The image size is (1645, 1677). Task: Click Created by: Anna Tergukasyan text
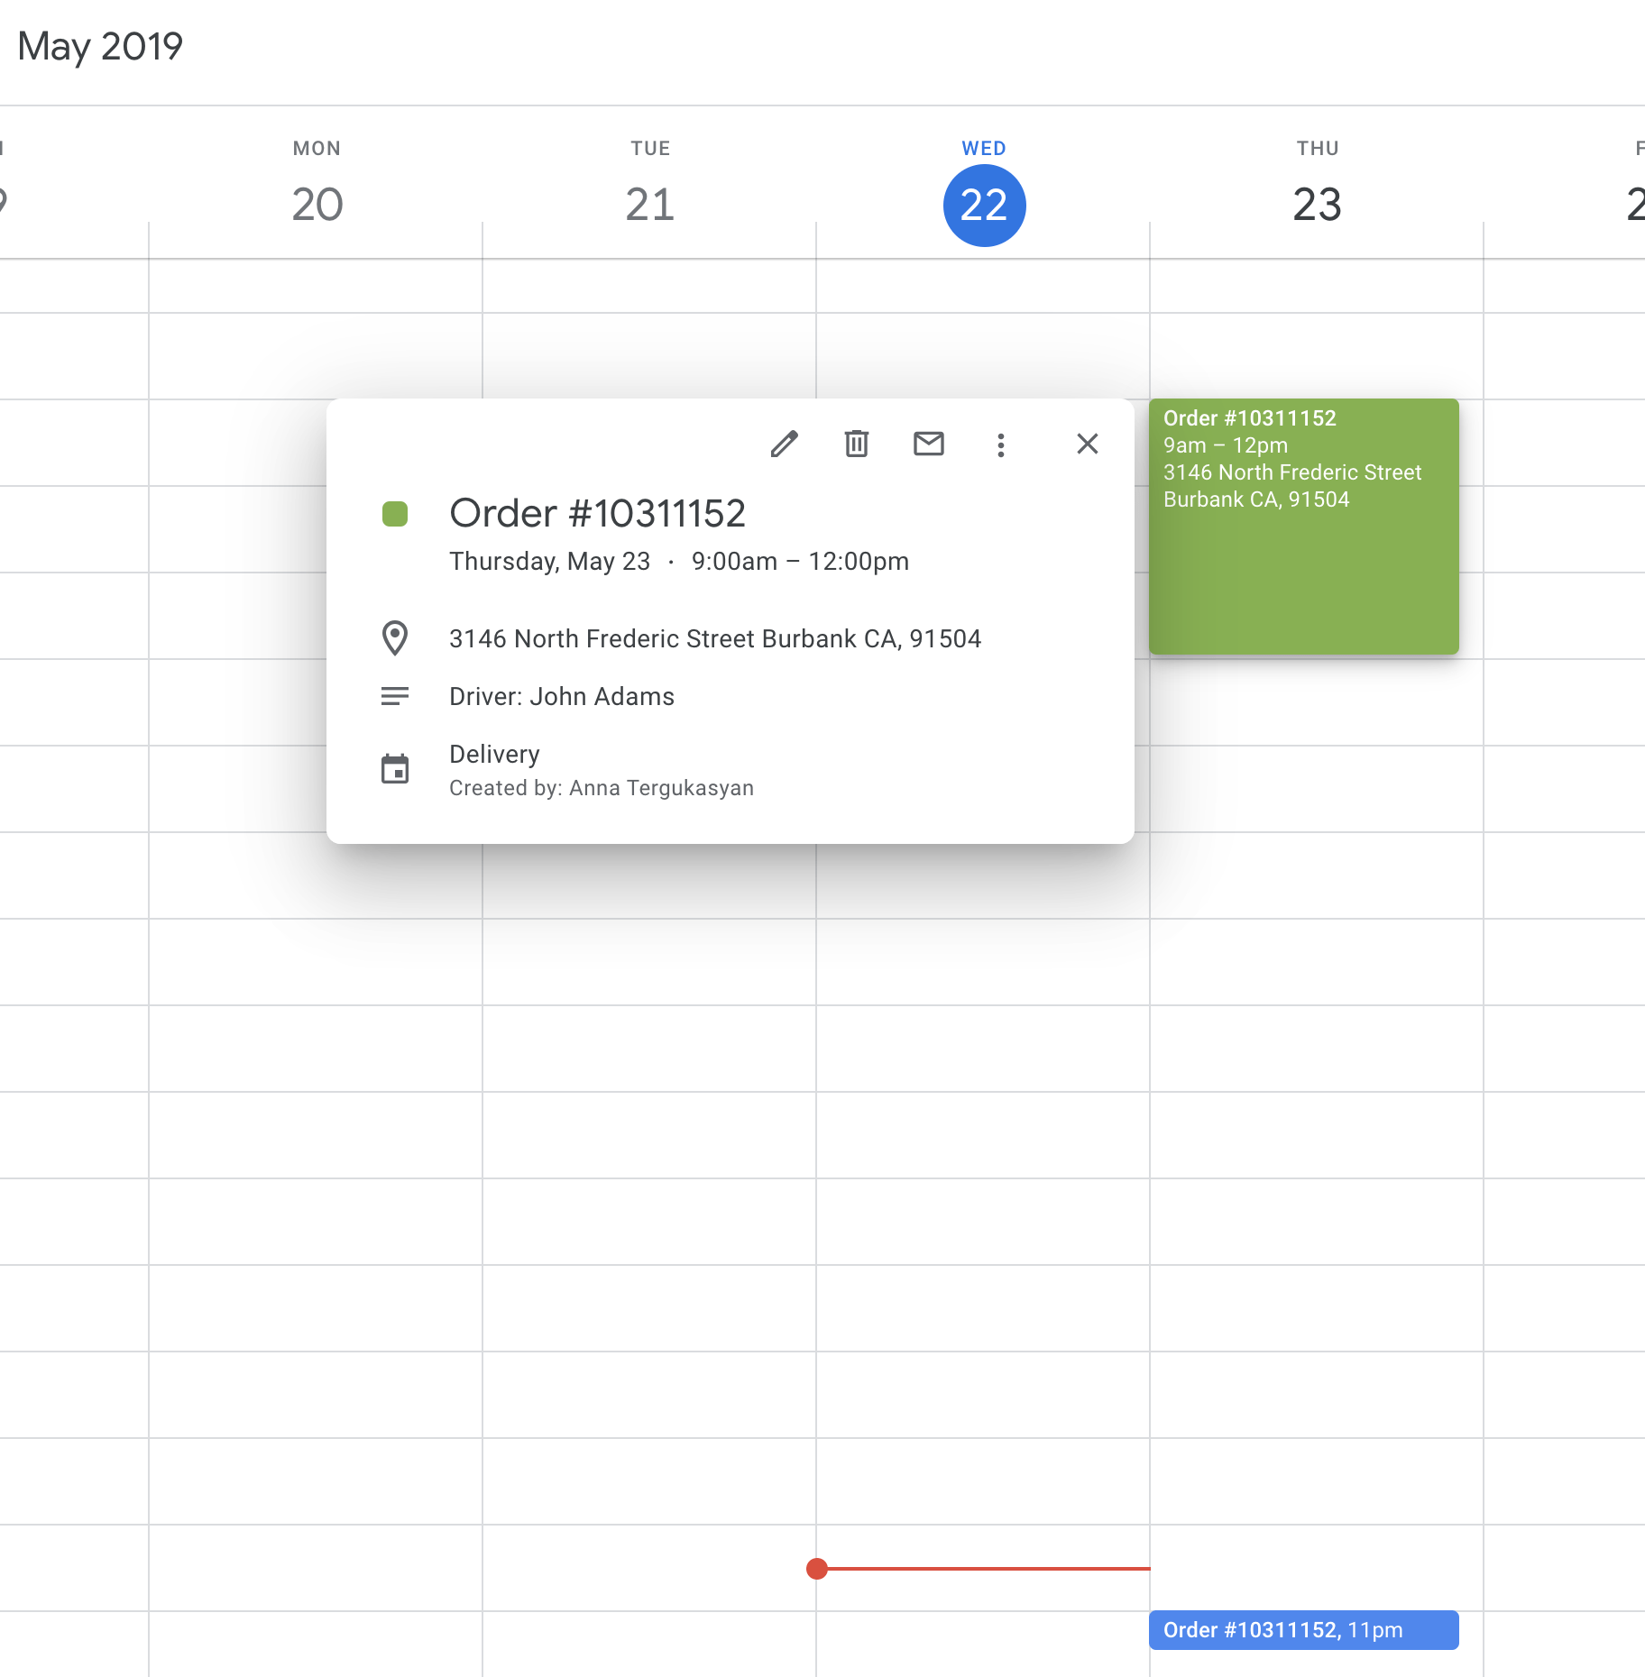tap(602, 788)
